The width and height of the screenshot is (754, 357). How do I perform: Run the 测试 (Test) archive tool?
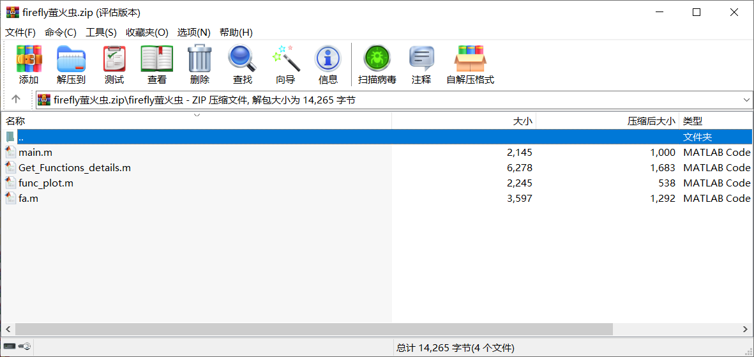click(x=114, y=59)
